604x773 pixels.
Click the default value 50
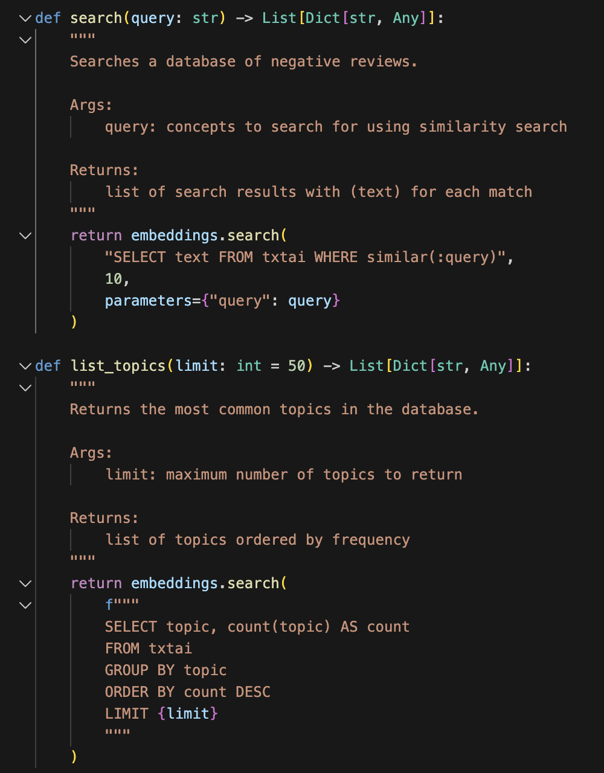[x=297, y=366]
